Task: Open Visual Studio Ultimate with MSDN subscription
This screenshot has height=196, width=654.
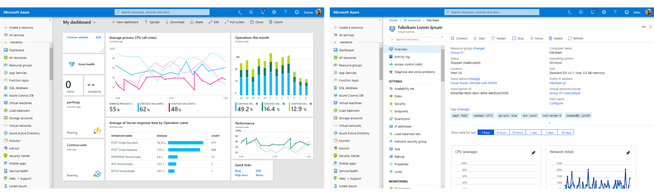Action: (473, 83)
